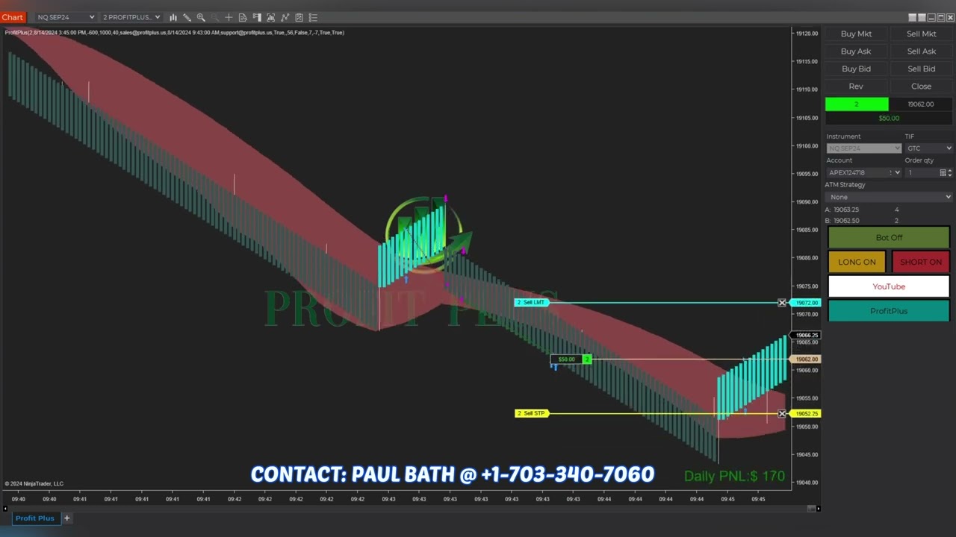Click the teal ProfitPlus button
This screenshot has width=956, height=537.
[x=889, y=311]
